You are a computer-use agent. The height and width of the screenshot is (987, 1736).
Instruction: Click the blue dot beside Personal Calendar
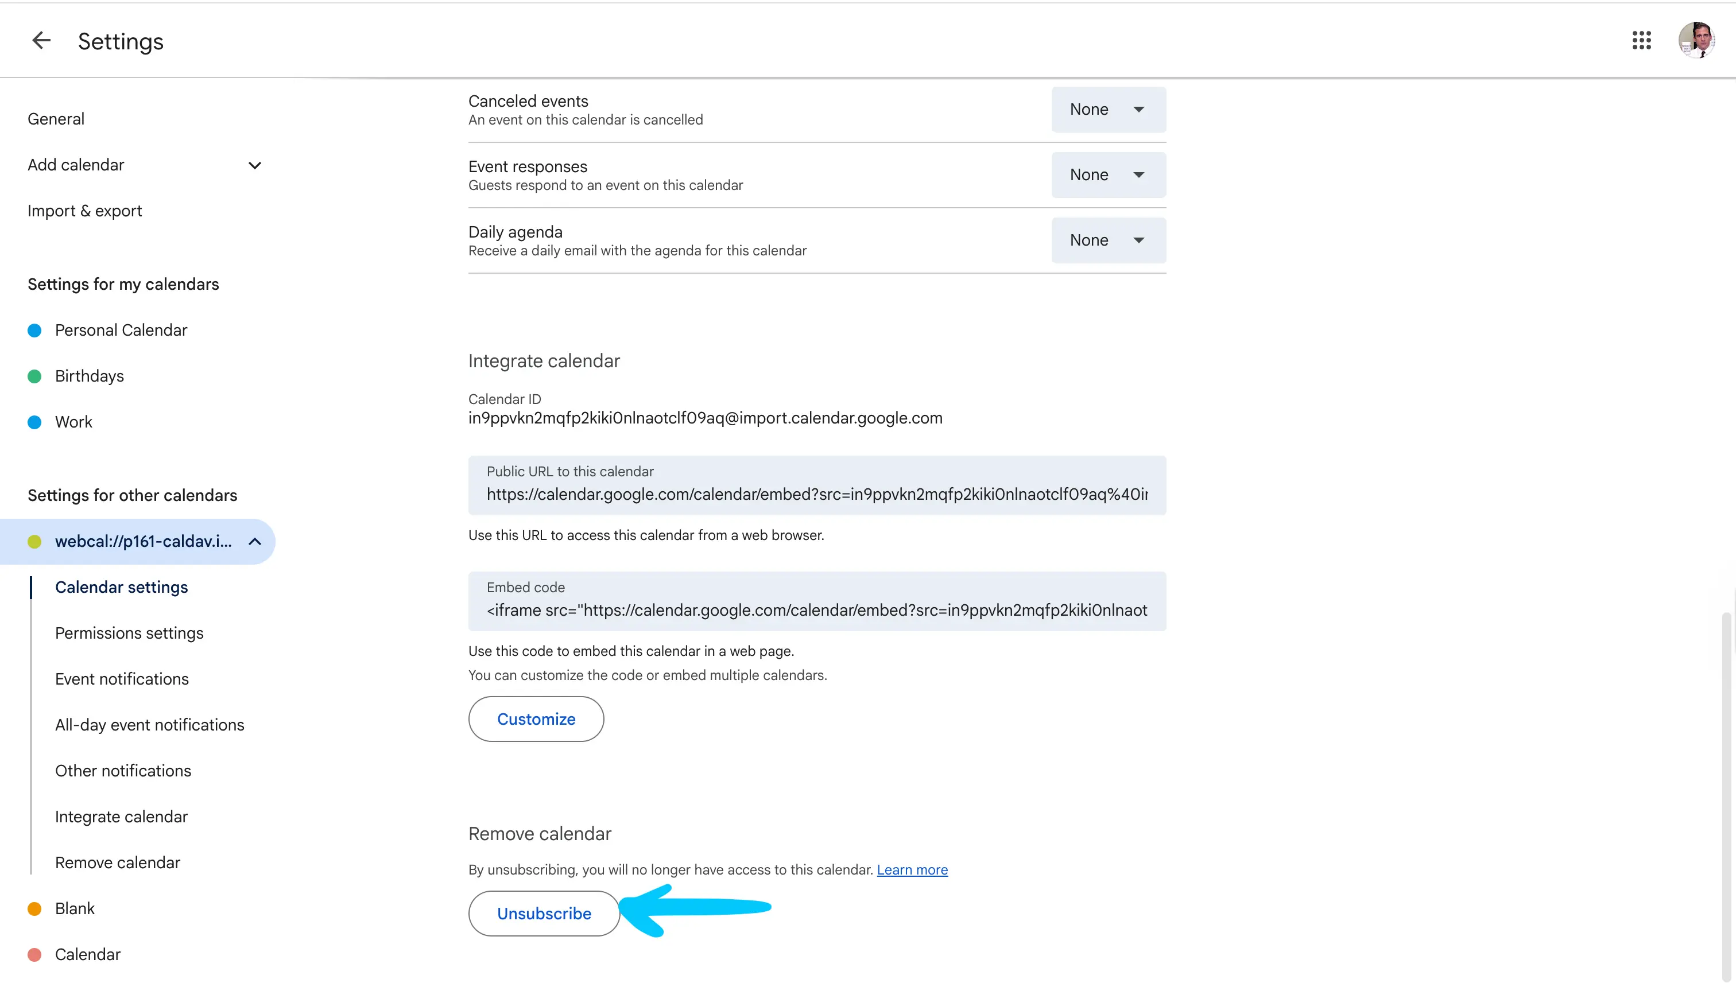(34, 330)
